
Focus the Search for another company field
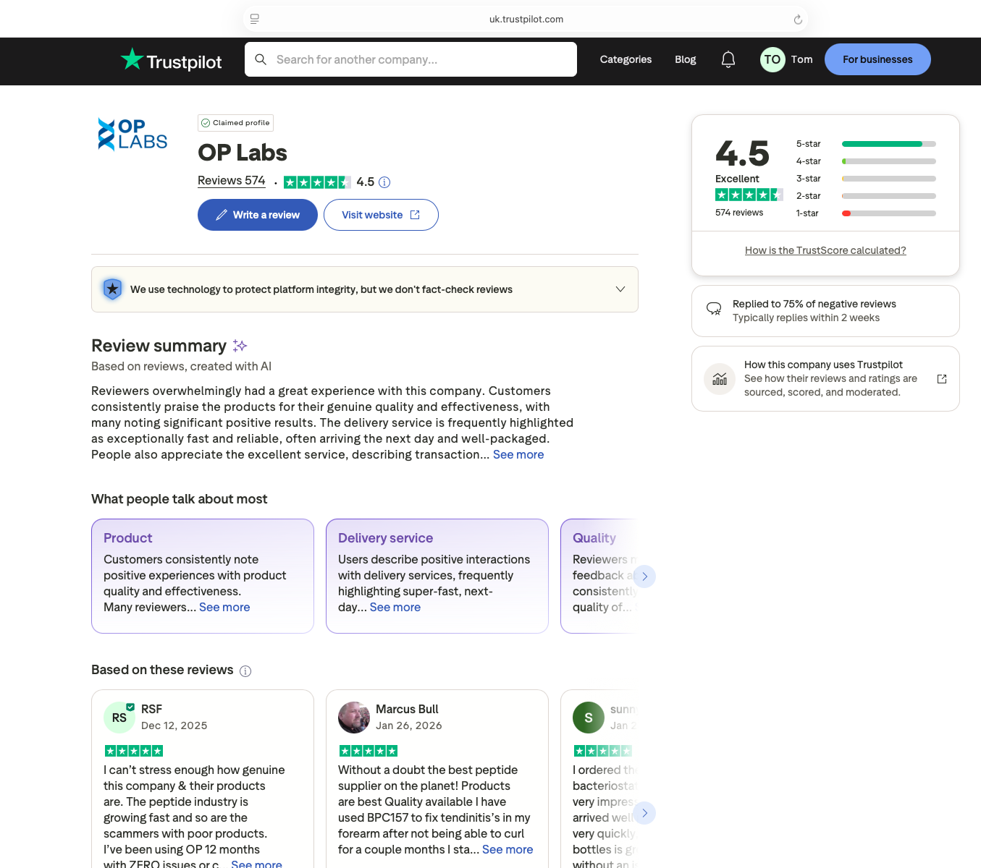[x=420, y=59]
